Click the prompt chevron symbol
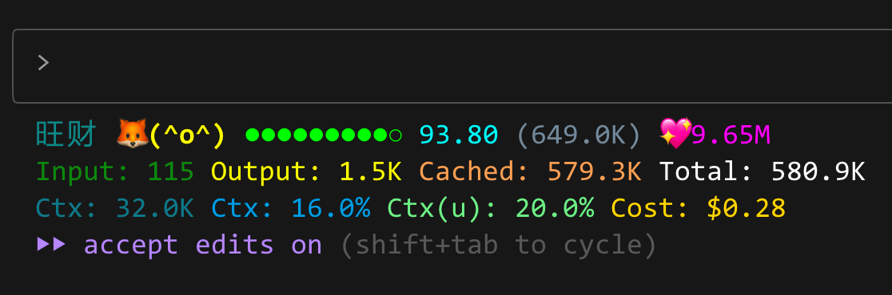The height and width of the screenshot is (295, 892). coord(43,63)
